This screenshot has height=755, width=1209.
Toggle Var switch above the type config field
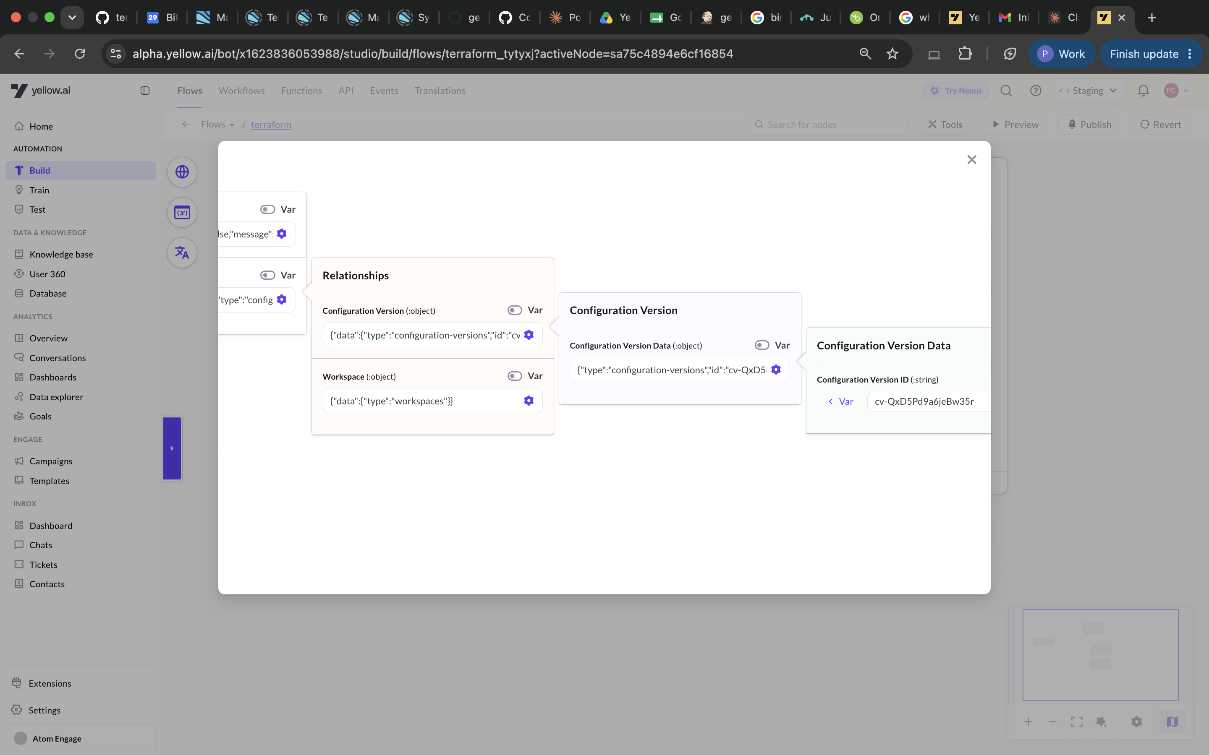(267, 275)
